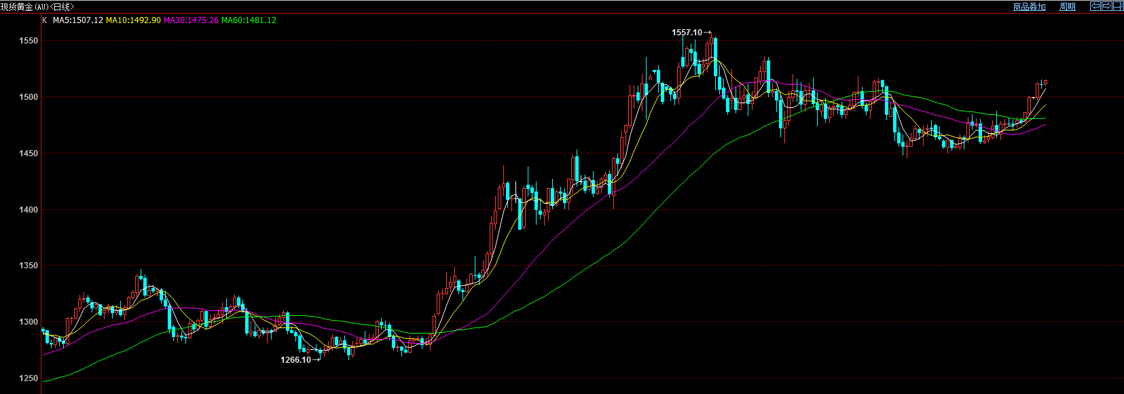The height and width of the screenshot is (394, 1124).
Task: Click the 1400 price axis label
Action: click(29, 210)
